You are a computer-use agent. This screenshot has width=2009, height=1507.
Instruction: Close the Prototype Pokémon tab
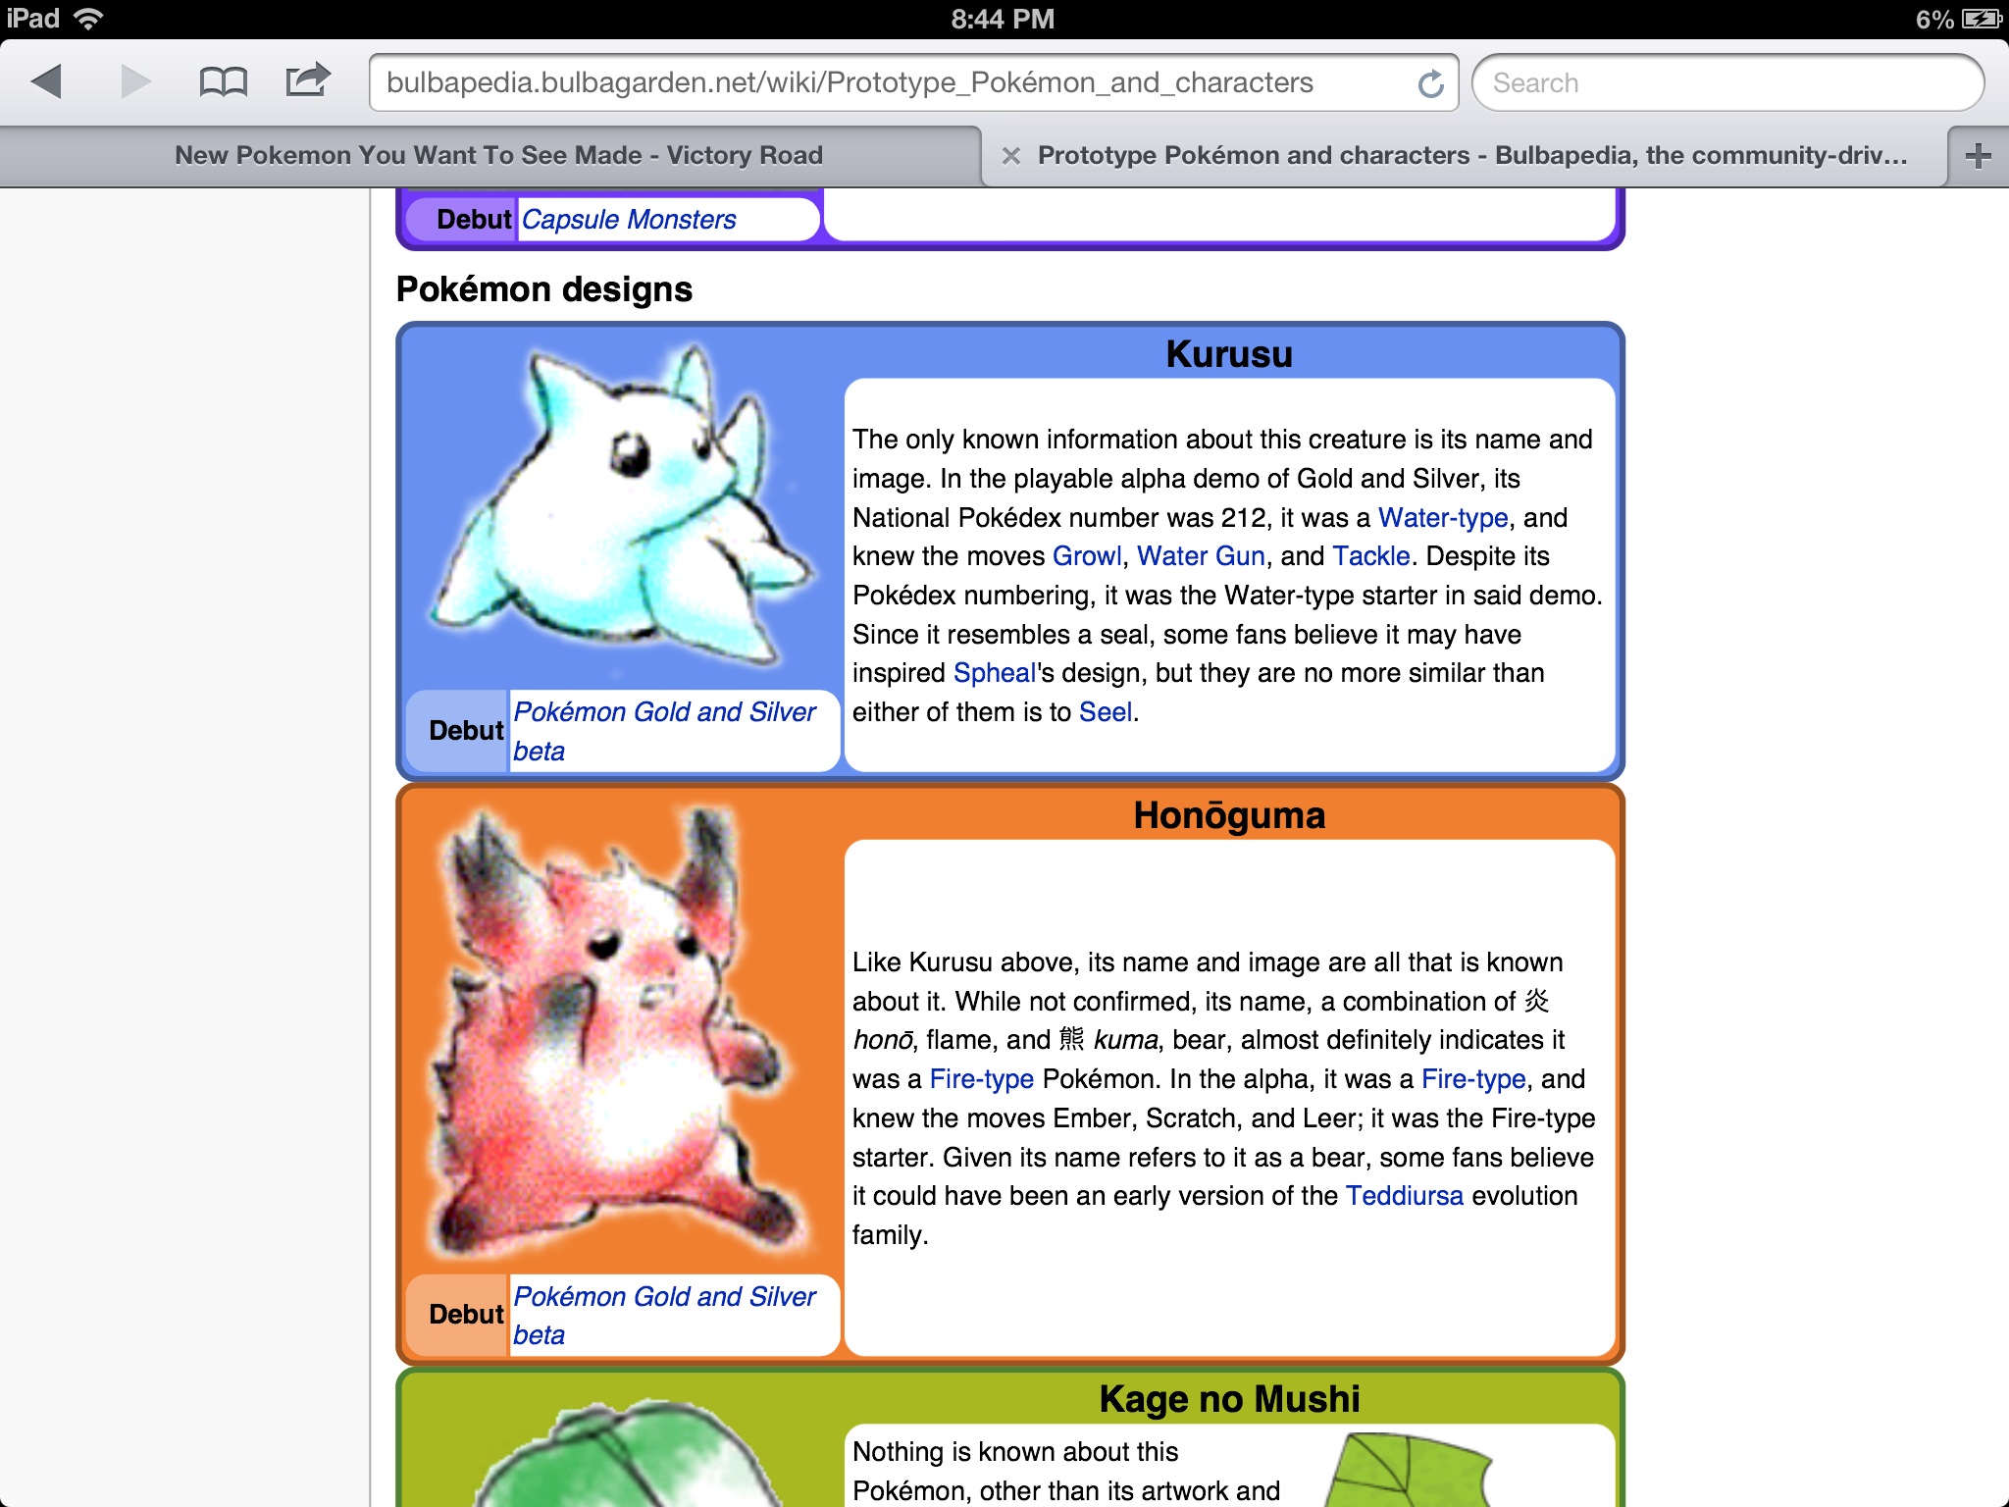1011,156
